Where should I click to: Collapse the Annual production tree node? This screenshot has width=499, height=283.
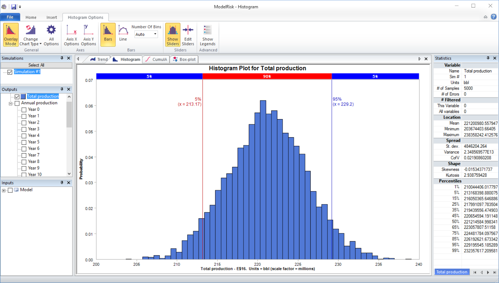pos(10,103)
